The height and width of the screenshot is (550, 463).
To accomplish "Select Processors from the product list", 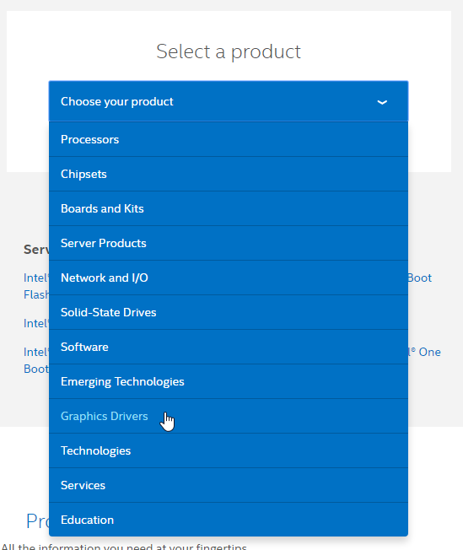I will click(x=229, y=139).
